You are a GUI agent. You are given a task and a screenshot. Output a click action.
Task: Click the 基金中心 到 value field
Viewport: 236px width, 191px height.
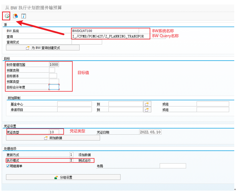click(126, 104)
